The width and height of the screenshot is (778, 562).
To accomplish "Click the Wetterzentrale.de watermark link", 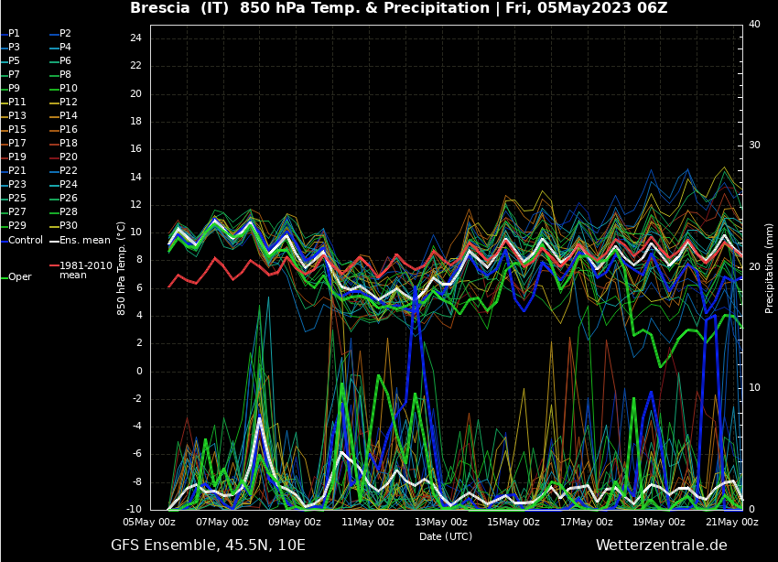I will 661,546.
